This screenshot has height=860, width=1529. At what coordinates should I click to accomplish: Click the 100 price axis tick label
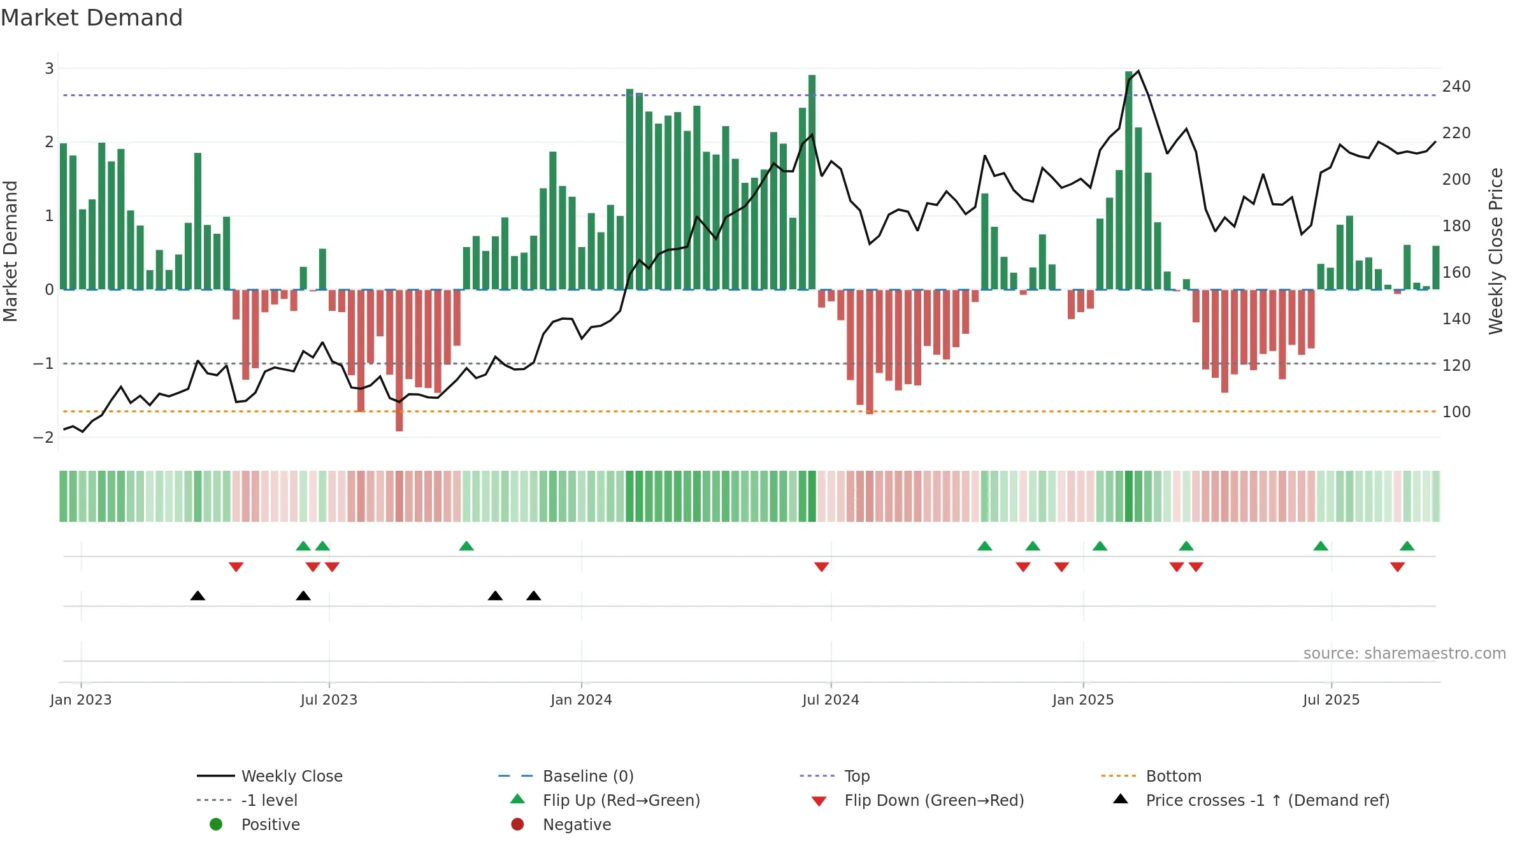[x=1456, y=412]
